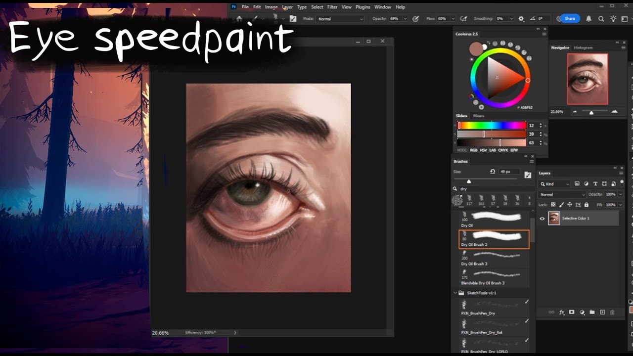The width and height of the screenshot is (633, 356).
Task: Open the Filter menu
Action: click(x=332, y=7)
